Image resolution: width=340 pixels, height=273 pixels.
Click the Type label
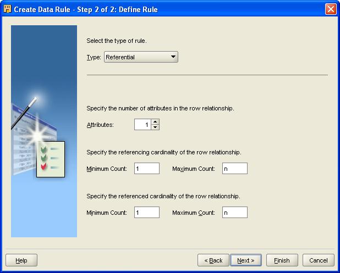click(94, 57)
